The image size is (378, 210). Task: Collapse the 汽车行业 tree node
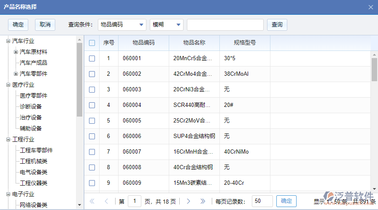(8, 41)
